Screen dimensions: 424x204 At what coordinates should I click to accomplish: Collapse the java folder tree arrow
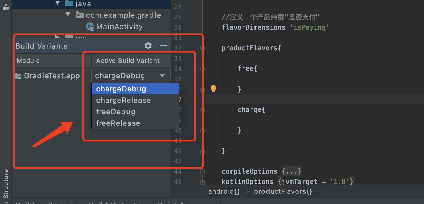(x=58, y=3)
